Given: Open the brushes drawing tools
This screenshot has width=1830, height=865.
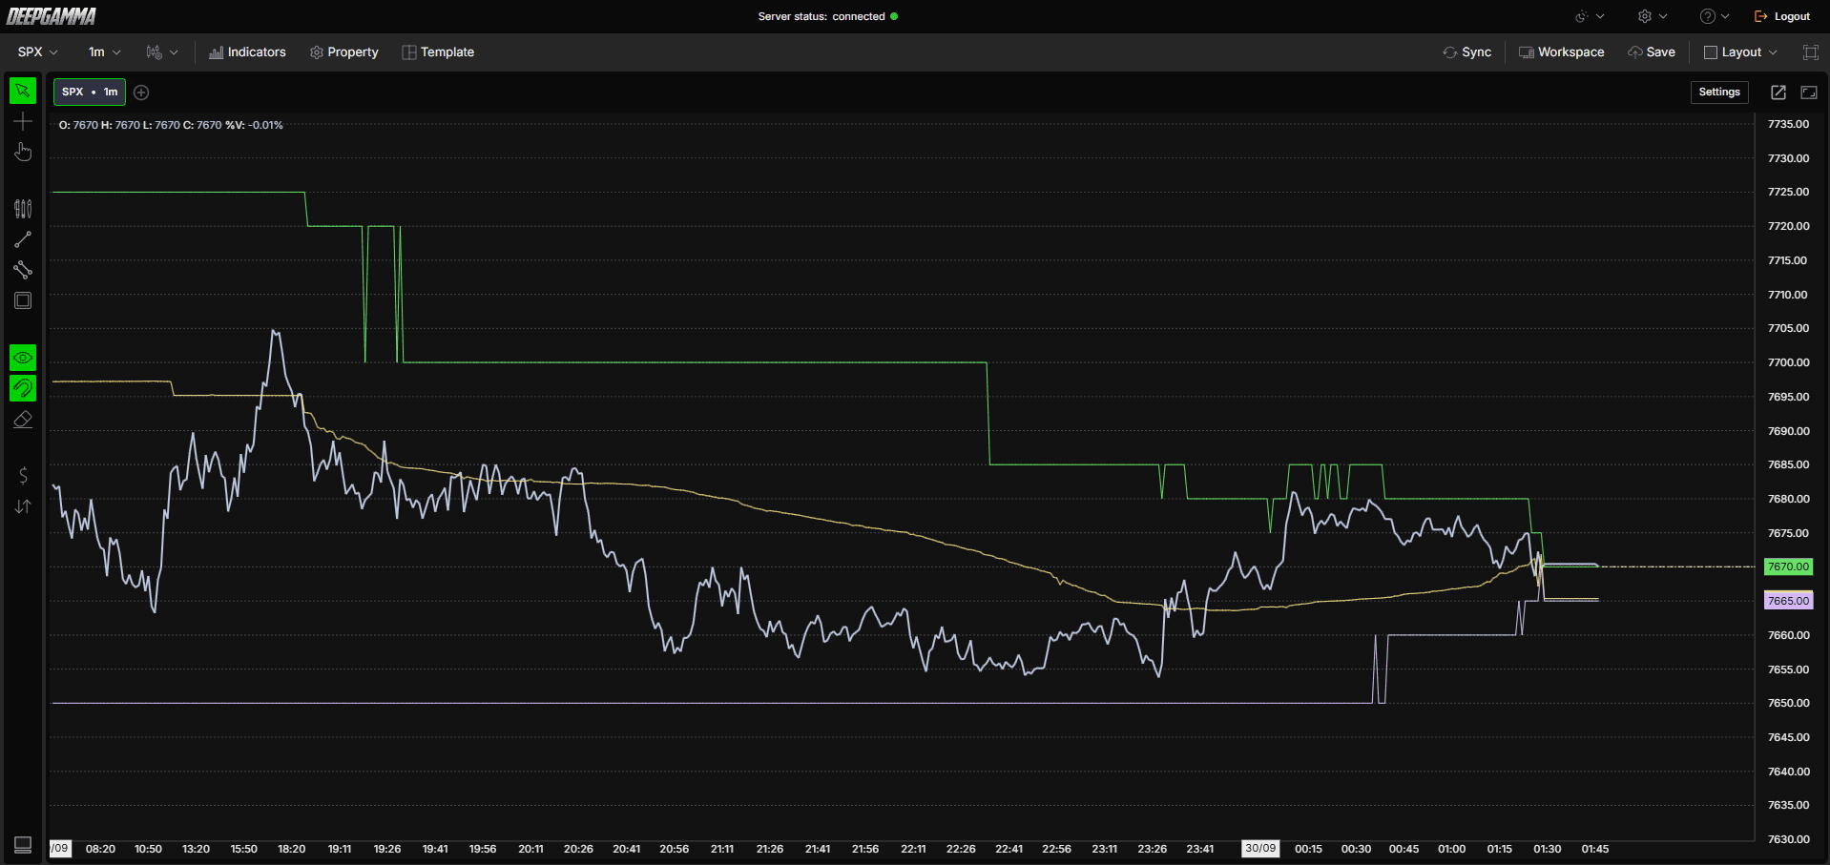Looking at the screenshot, I should [23, 209].
